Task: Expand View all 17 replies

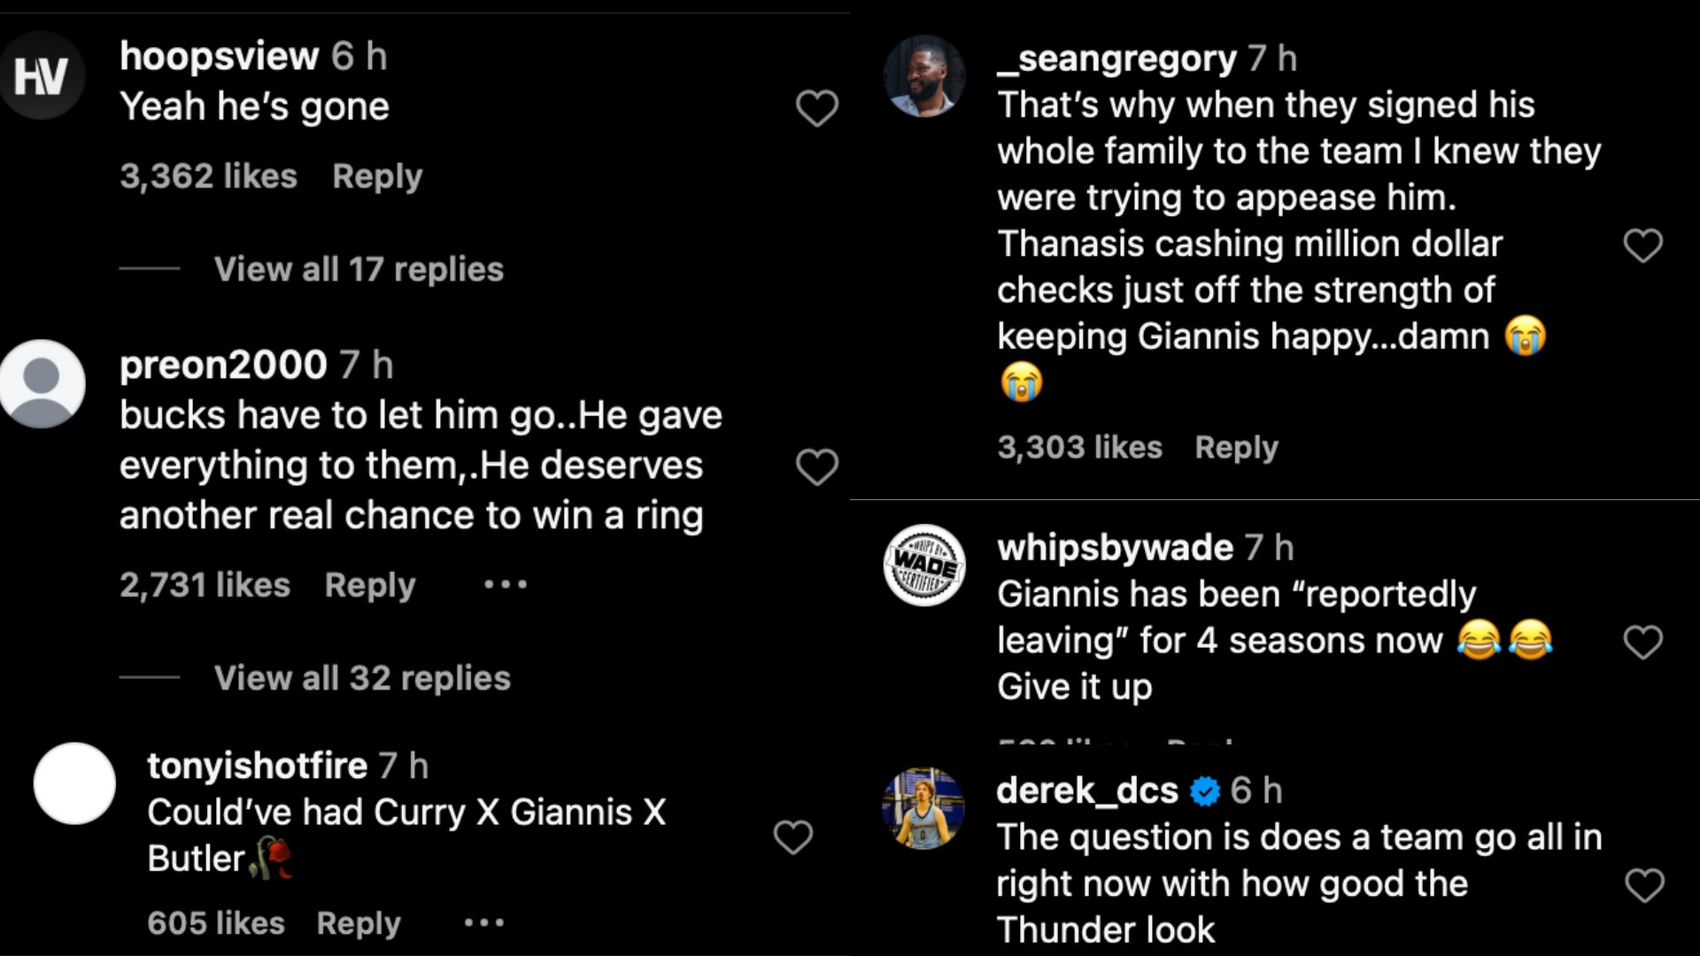Action: (359, 269)
